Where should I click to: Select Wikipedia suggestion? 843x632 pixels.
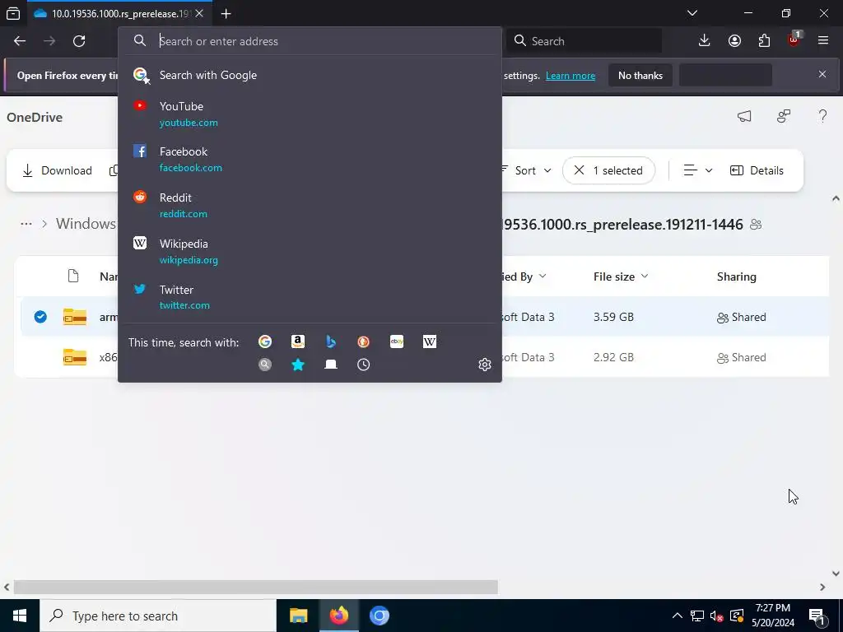pyautogui.click(x=310, y=251)
